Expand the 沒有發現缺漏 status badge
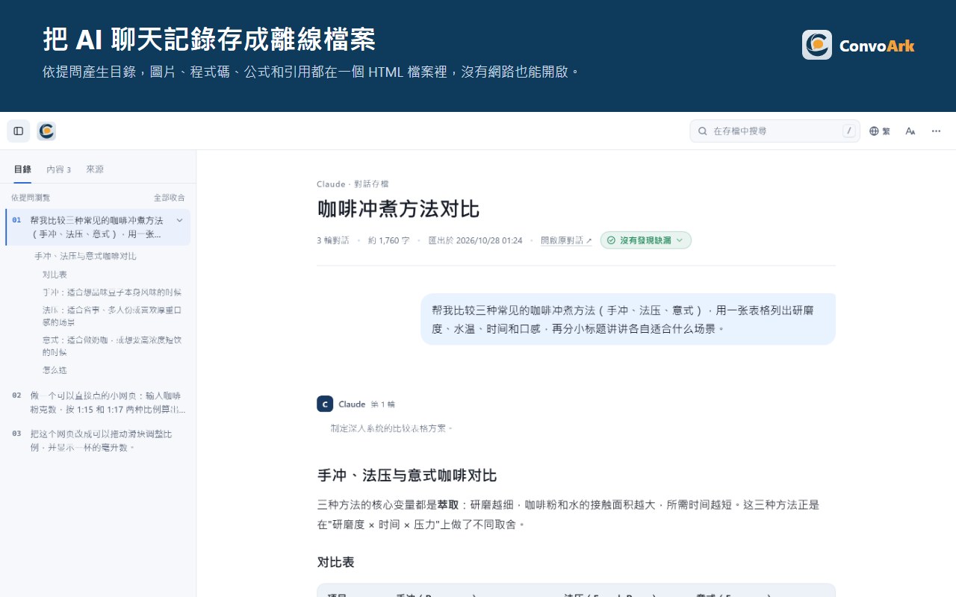Image resolution: width=956 pixels, height=597 pixels. pos(646,240)
